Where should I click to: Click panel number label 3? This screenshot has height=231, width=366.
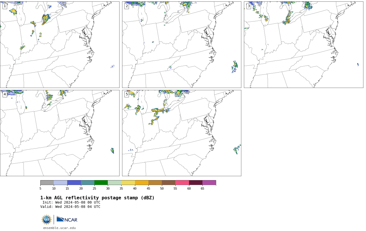pyautogui.click(x=248, y=6)
